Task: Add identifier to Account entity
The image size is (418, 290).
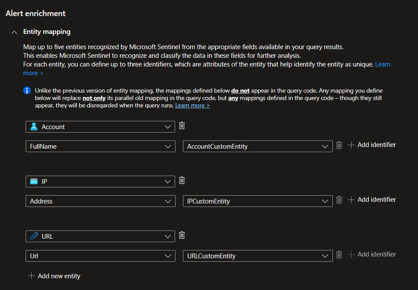Action: (x=372, y=145)
